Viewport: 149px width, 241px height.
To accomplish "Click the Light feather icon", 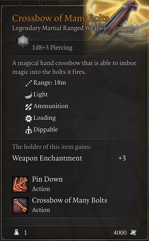I will [x=28, y=95].
